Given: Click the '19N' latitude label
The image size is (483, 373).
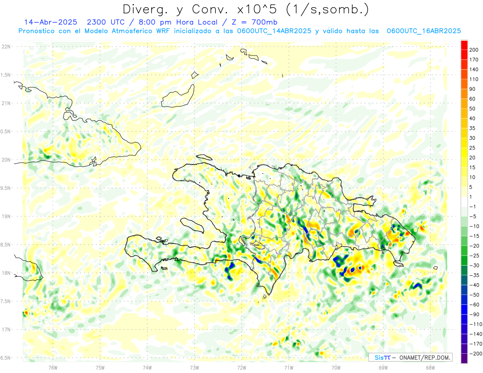Looking at the screenshot, I should pyautogui.click(x=6, y=216).
